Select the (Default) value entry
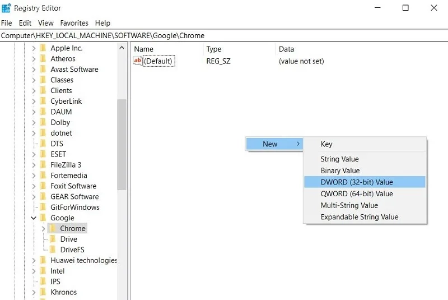This screenshot has height=300, width=448. (158, 61)
